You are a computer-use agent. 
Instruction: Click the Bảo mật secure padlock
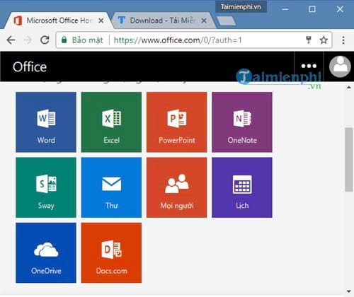[x=64, y=40]
